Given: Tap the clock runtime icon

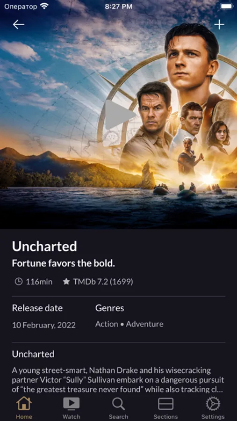Looking at the screenshot, I should click(x=19, y=282).
